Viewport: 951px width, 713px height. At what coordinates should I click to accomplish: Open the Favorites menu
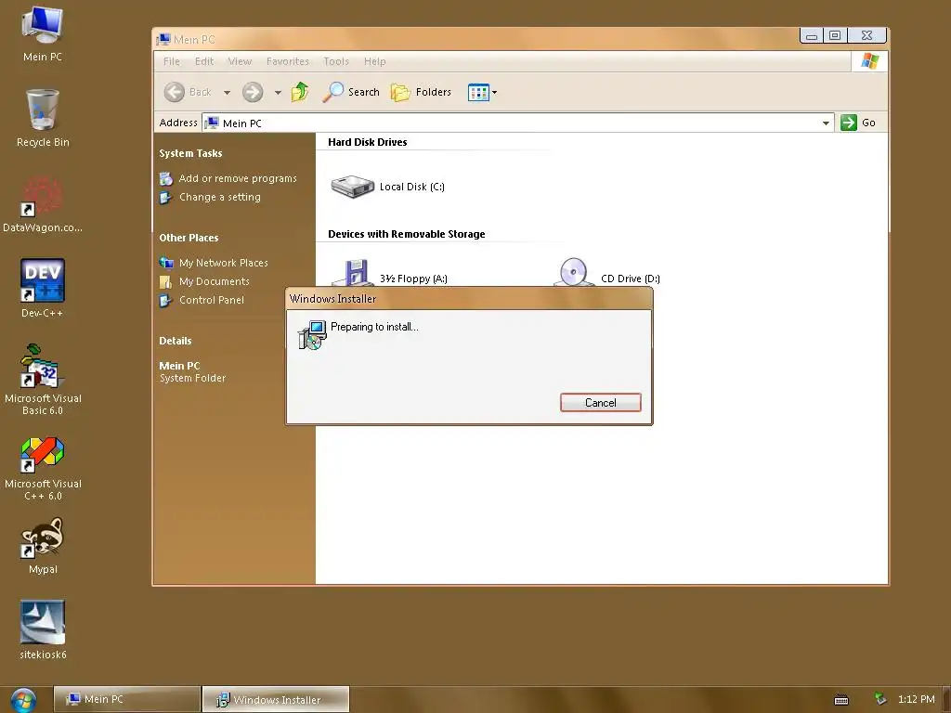click(288, 61)
